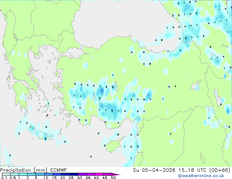Click the 0.5–1 mm legend color swatch
Image resolution: width=232 pixels, height=179 pixels.
pos(15,174)
